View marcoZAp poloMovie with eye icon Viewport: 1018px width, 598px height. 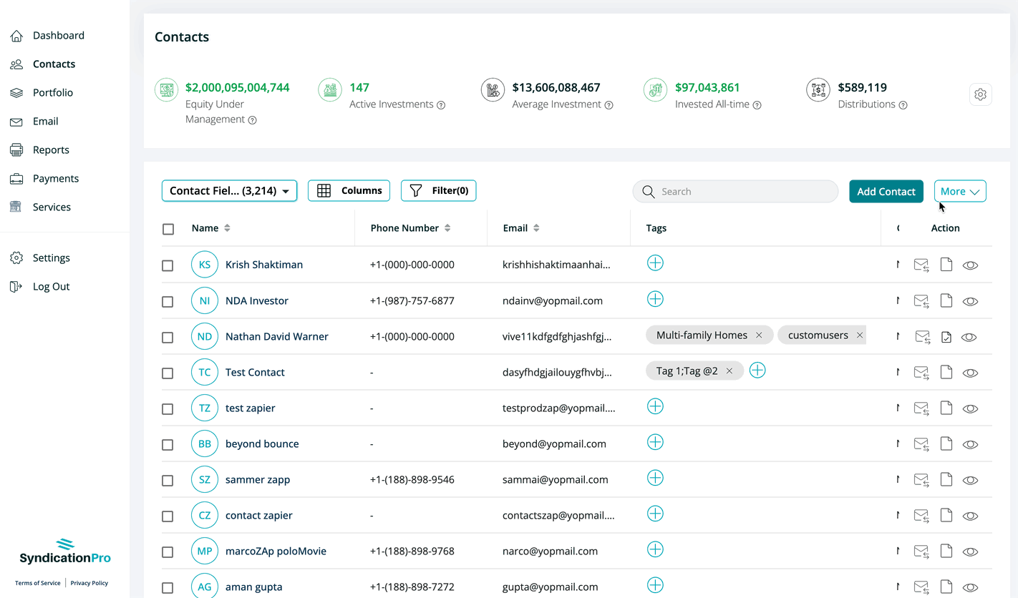coord(970,552)
